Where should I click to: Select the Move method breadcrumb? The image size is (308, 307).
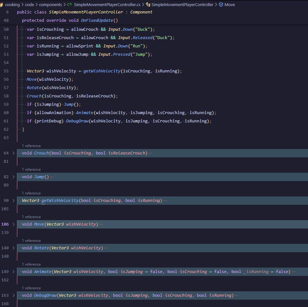tap(230, 4)
